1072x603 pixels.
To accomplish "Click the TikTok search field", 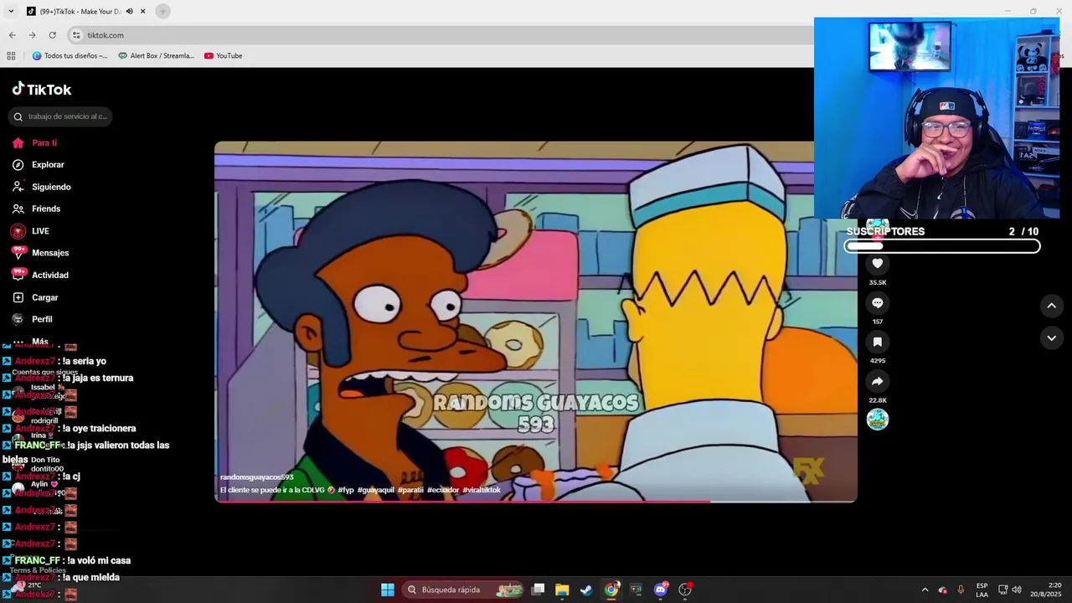I will (60, 116).
